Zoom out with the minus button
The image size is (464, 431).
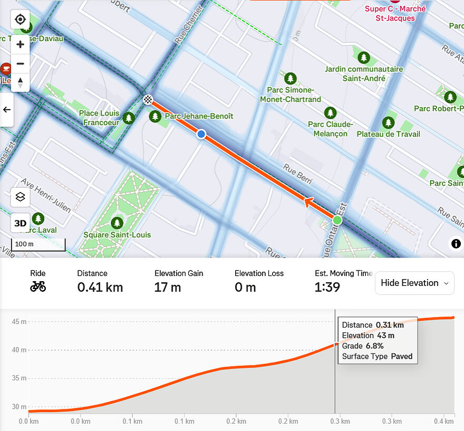(20, 64)
